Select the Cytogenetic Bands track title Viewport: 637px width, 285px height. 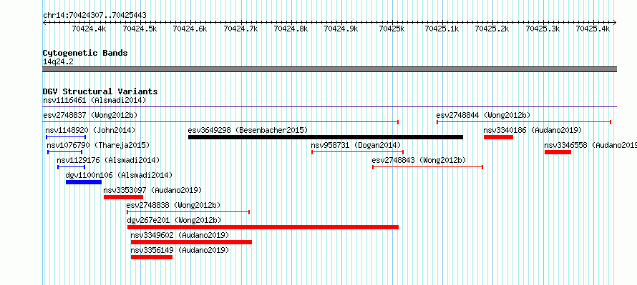(85, 53)
